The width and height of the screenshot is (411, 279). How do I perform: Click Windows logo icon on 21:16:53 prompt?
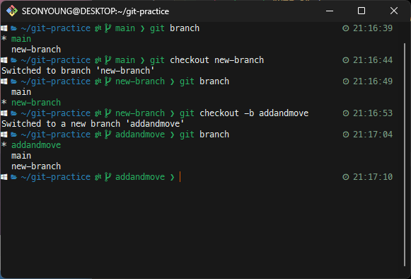4,113
